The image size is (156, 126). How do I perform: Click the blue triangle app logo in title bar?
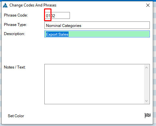point(5,5)
